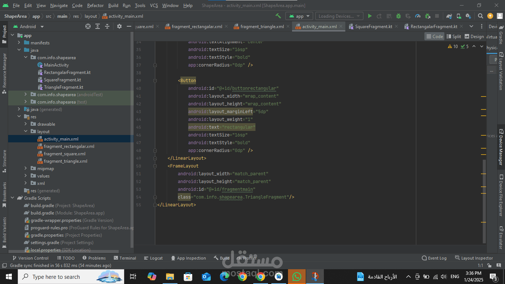Screen dimensions: 505x284
Task: Click the Search Everywhere magnifier icon
Action: (x=480, y=16)
